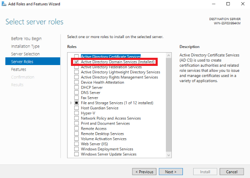Proceed with the Next button
Screen dimensions: 250x178
[171, 172]
